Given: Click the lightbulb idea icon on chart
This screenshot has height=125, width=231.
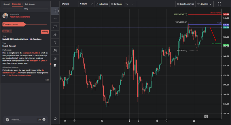Looking at the screenshot, I should coord(206,116).
